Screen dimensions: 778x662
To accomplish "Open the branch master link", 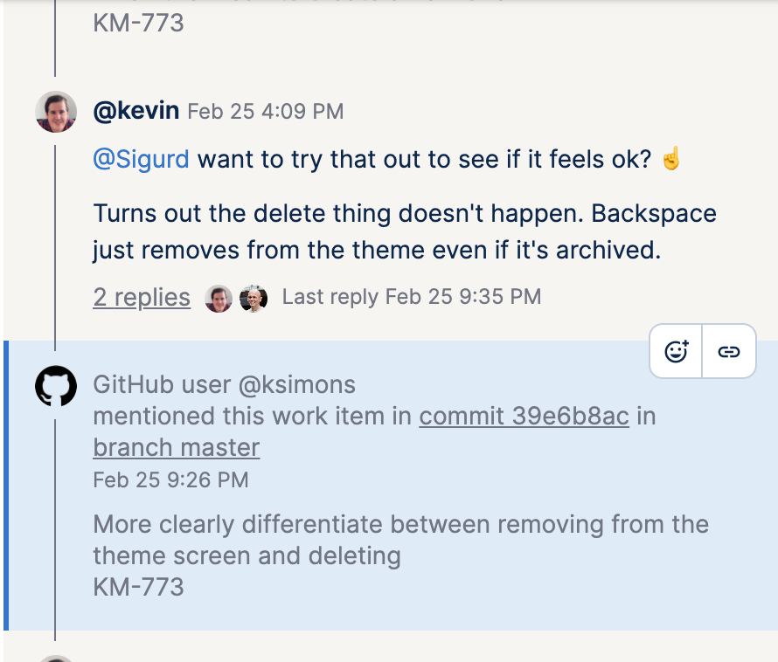I will click(177, 447).
